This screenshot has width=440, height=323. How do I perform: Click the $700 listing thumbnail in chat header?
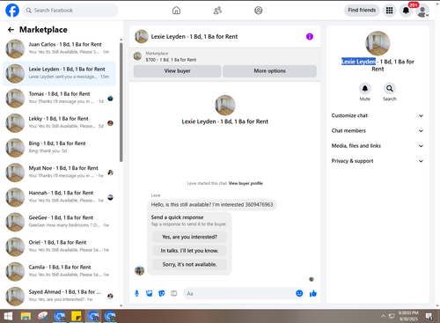coord(137,56)
